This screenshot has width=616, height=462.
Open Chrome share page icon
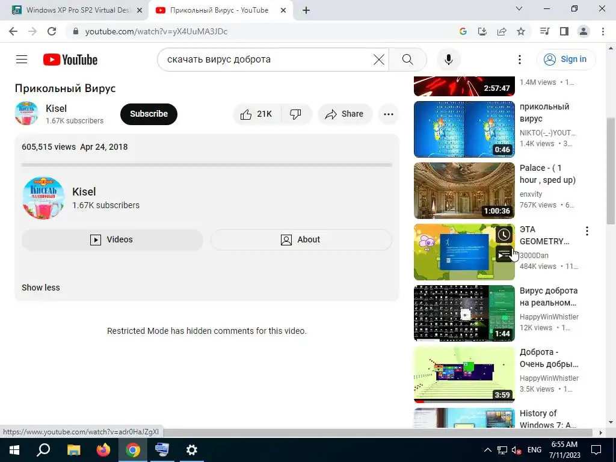click(x=502, y=31)
